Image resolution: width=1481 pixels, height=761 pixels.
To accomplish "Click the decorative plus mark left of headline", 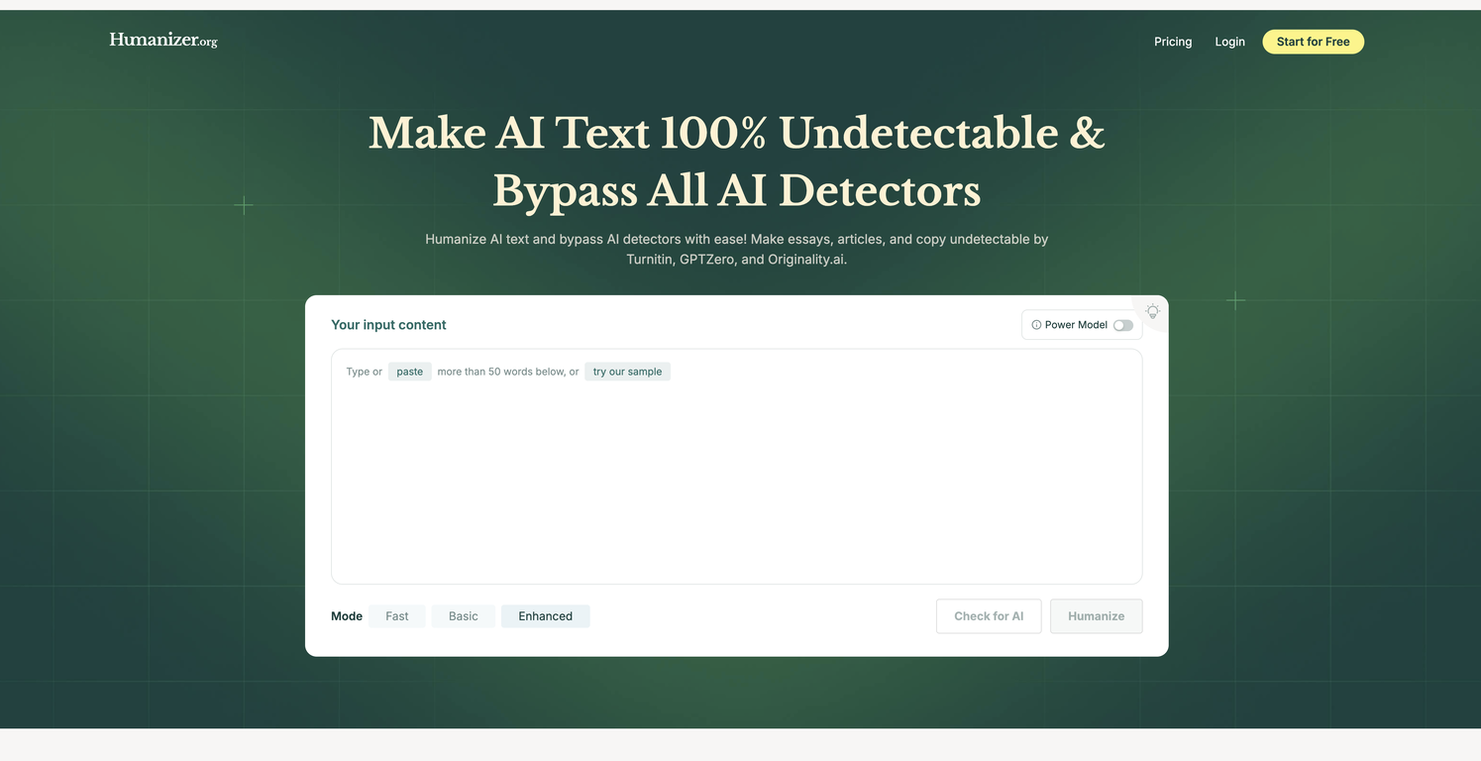I will click(243, 205).
